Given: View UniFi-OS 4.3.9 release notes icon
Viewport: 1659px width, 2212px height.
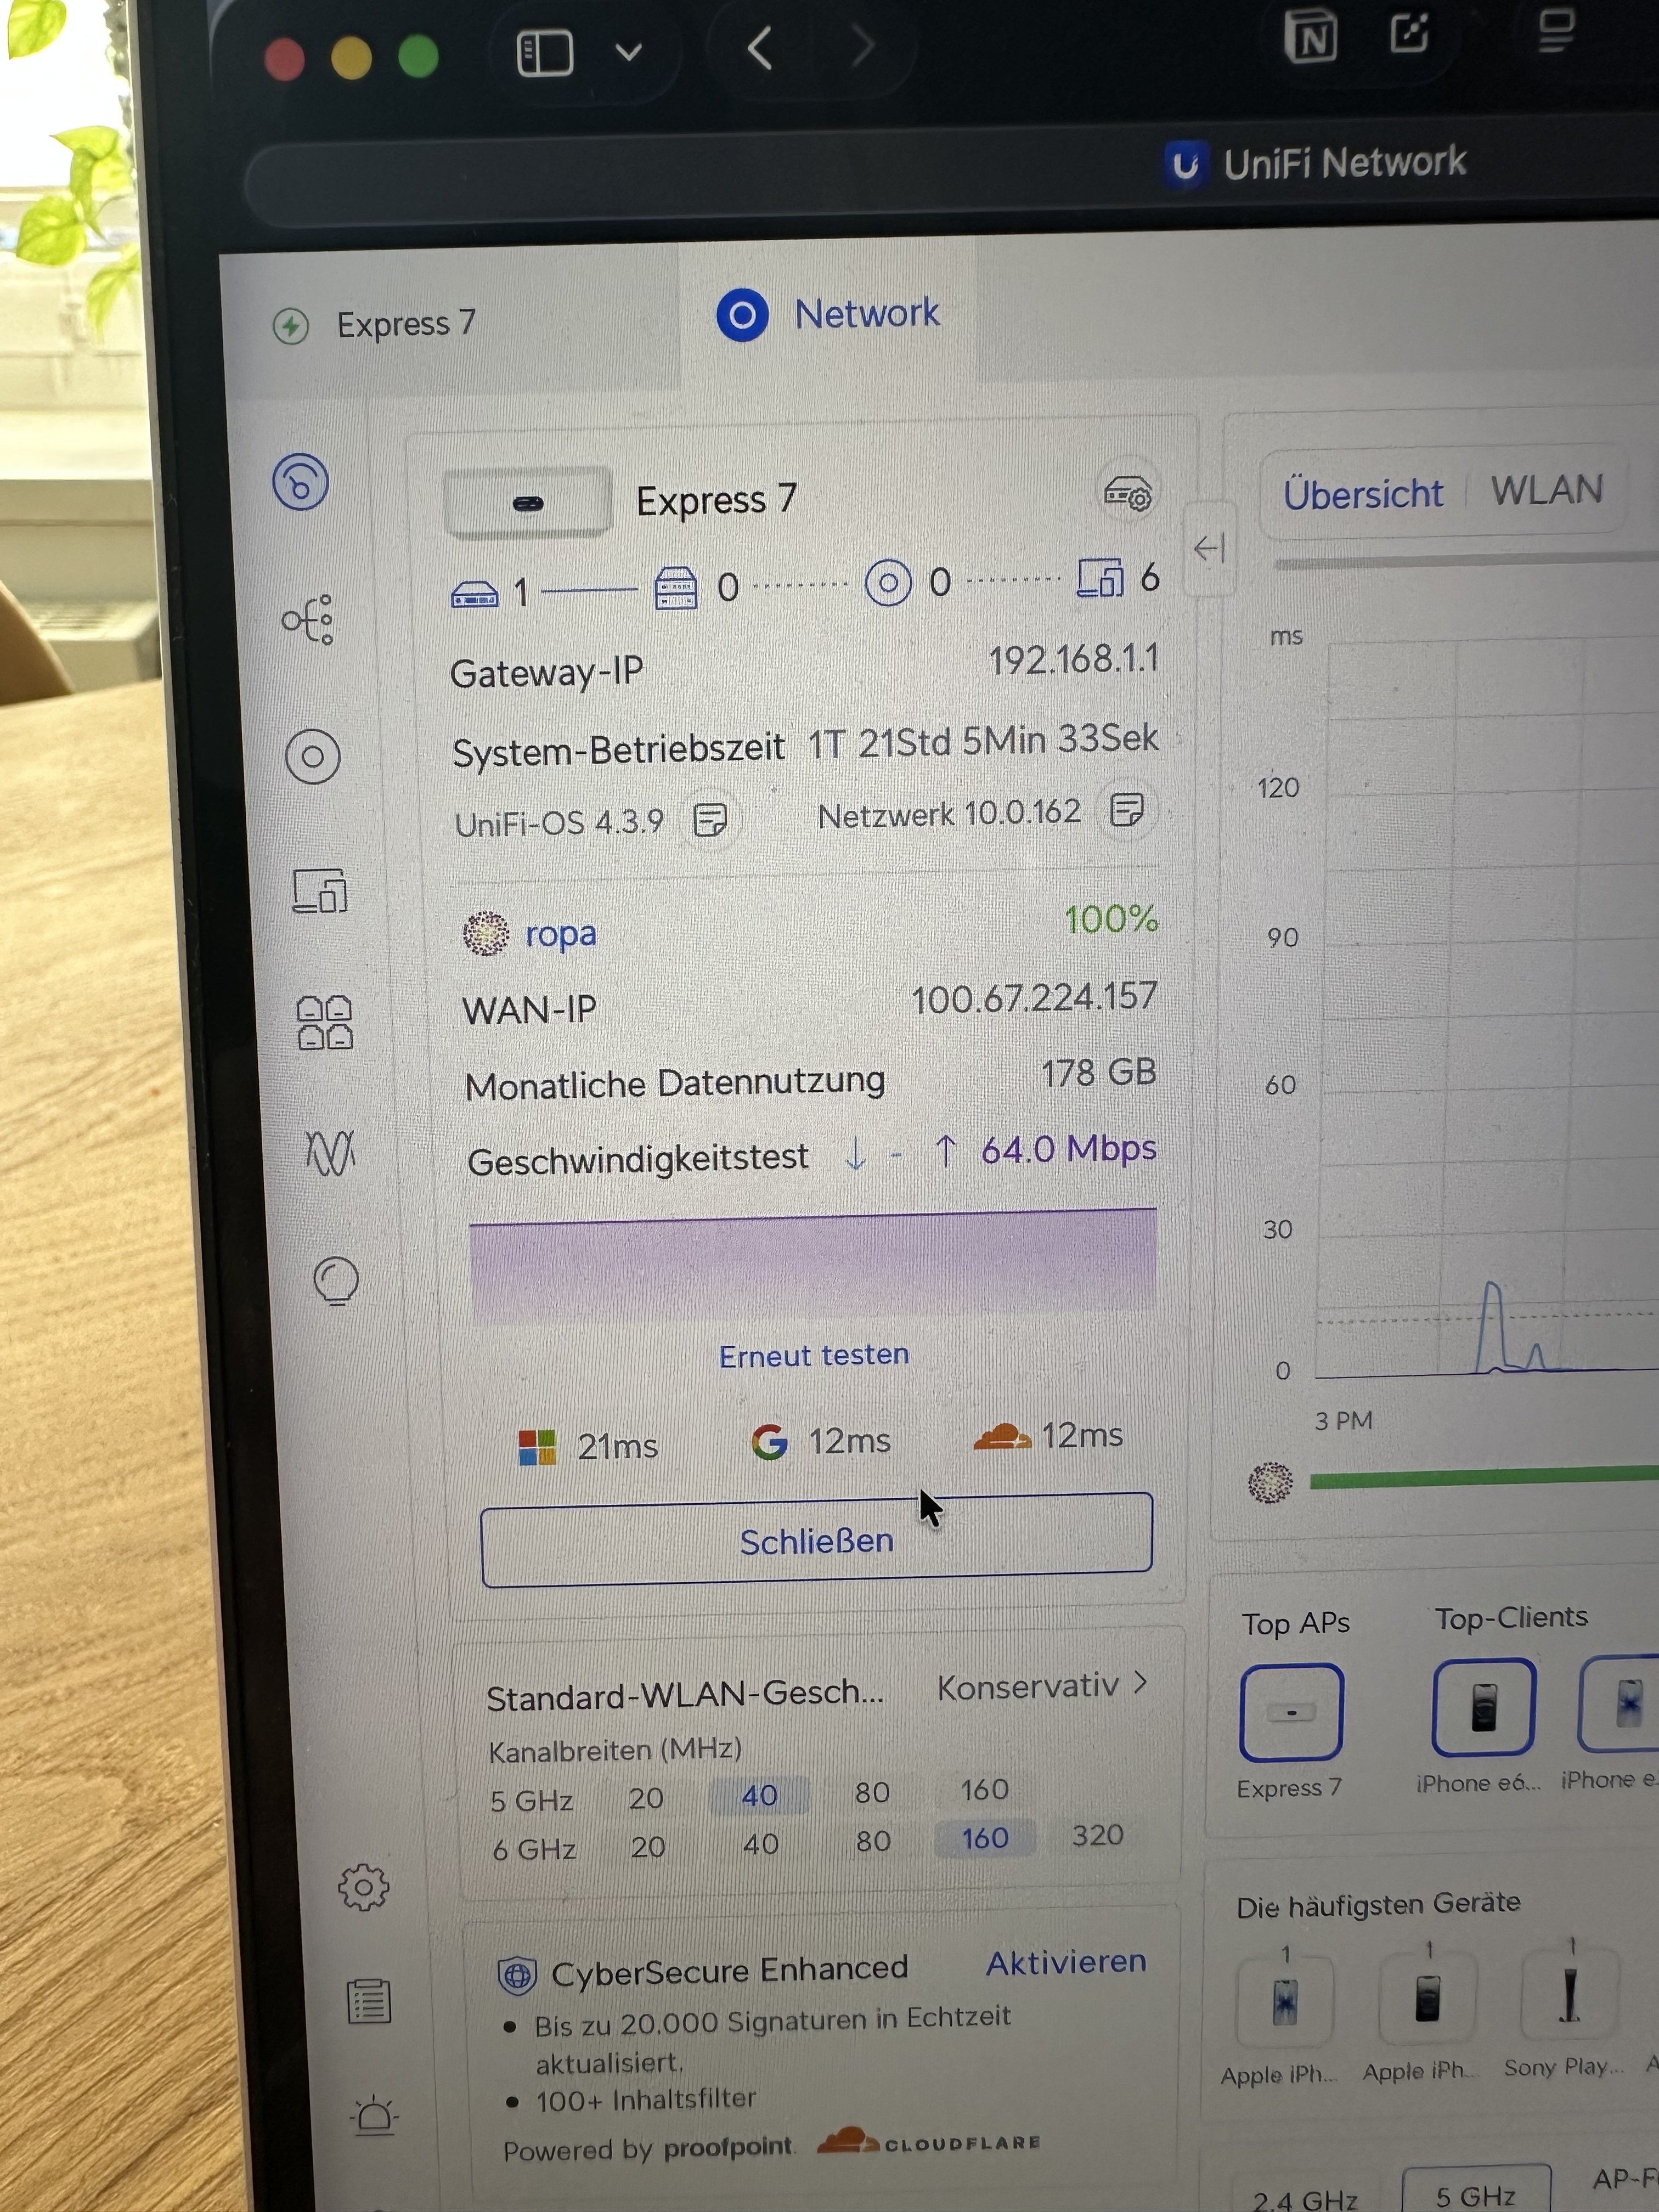Looking at the screenshot, I should click(x=710, y=820).
